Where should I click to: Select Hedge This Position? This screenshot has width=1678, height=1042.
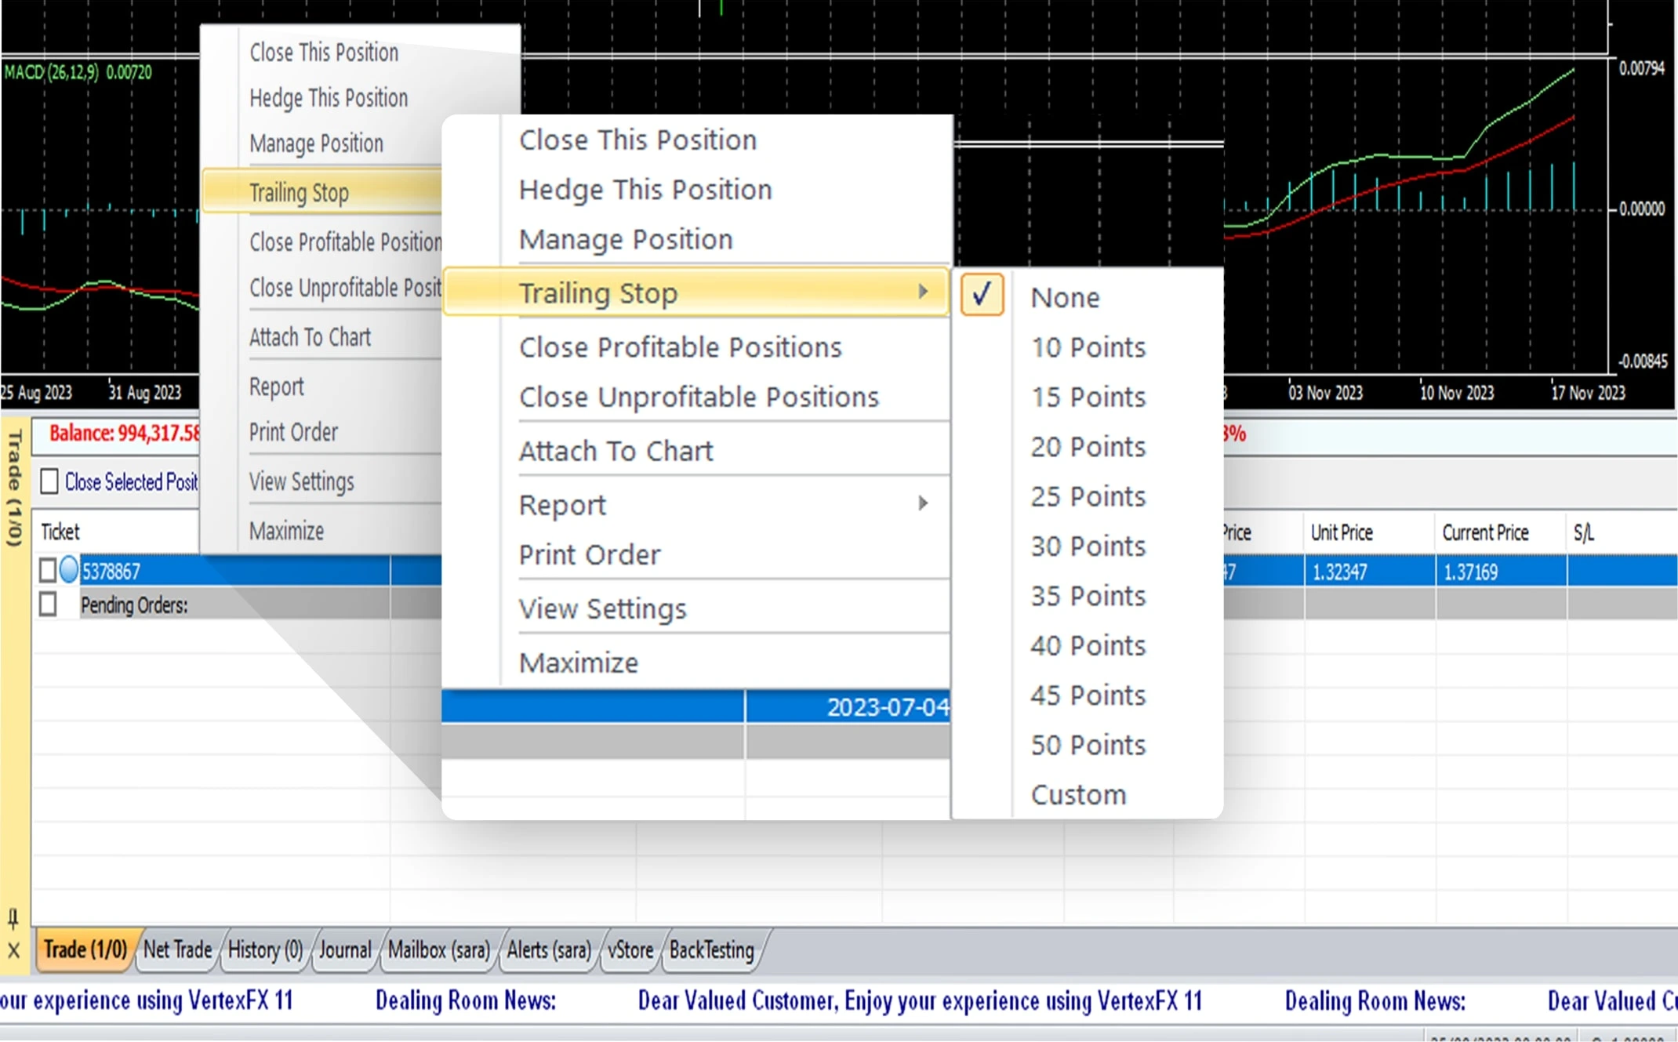coord(645,189)
